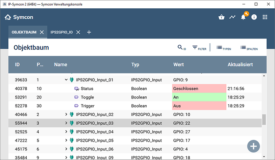
Task: Open the Spalten columns option
Action: (249, 48)
